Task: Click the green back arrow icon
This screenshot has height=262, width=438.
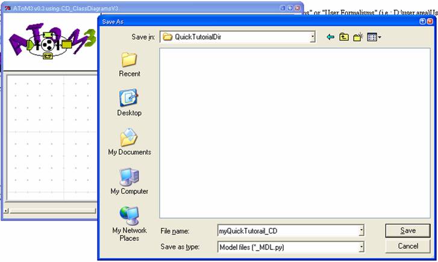Action: 330,37
